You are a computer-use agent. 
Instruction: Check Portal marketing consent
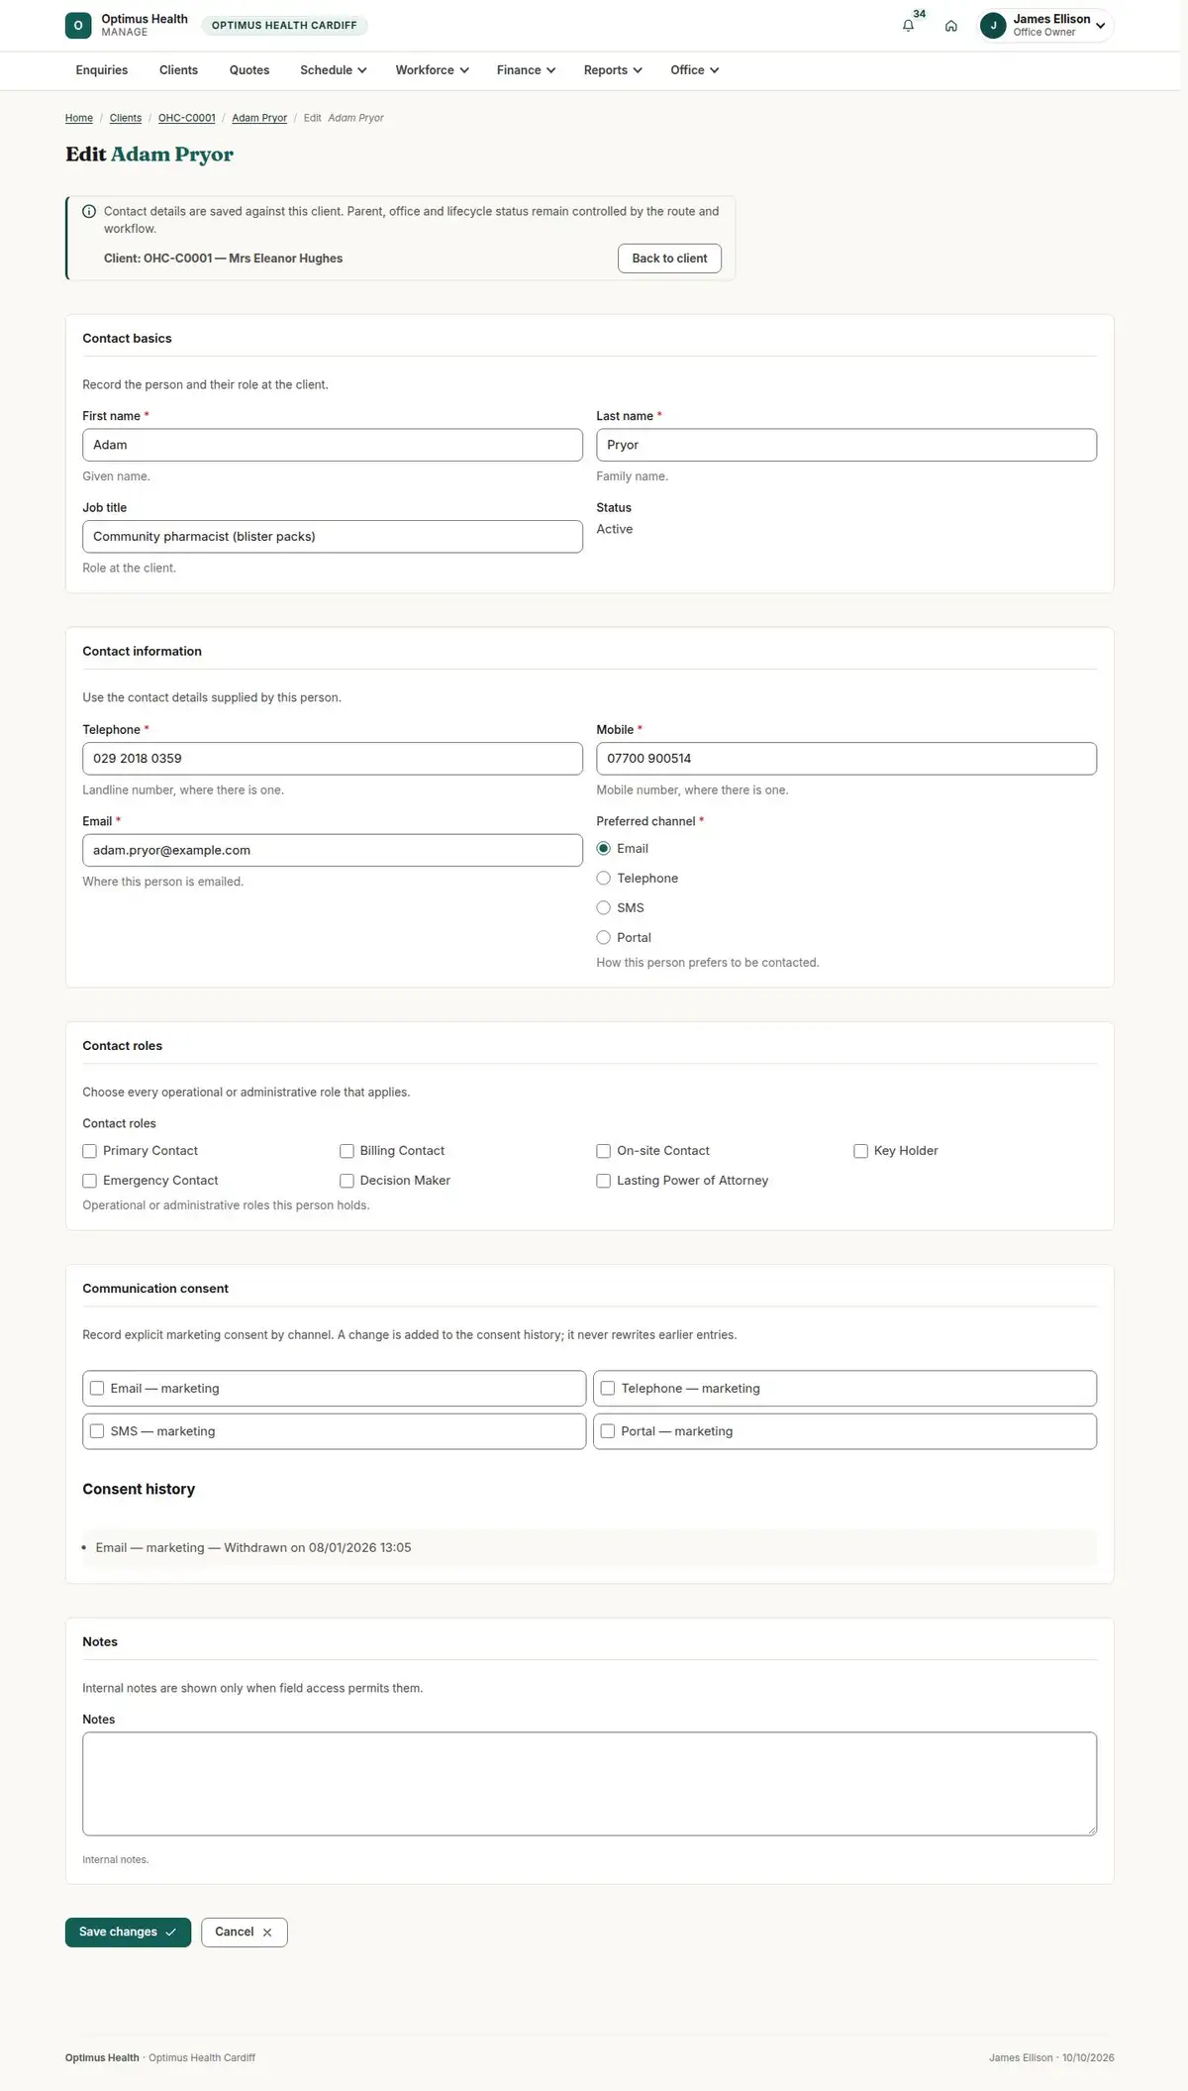(608, 1431)
